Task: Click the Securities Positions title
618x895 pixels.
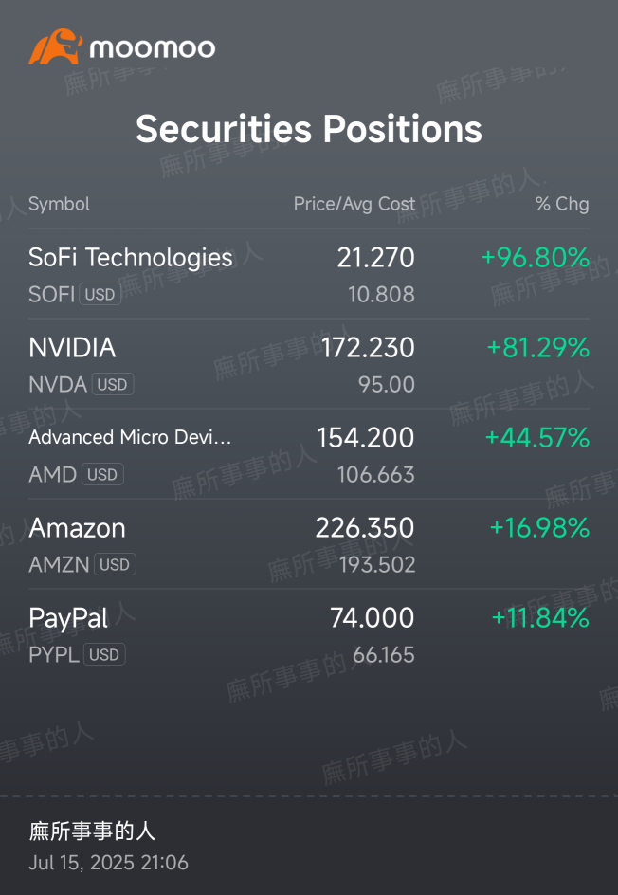Action: pos(309,129)
